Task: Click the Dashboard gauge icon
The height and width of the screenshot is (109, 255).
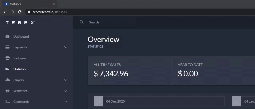Action: pyautogui.click(x=7, y=37)
